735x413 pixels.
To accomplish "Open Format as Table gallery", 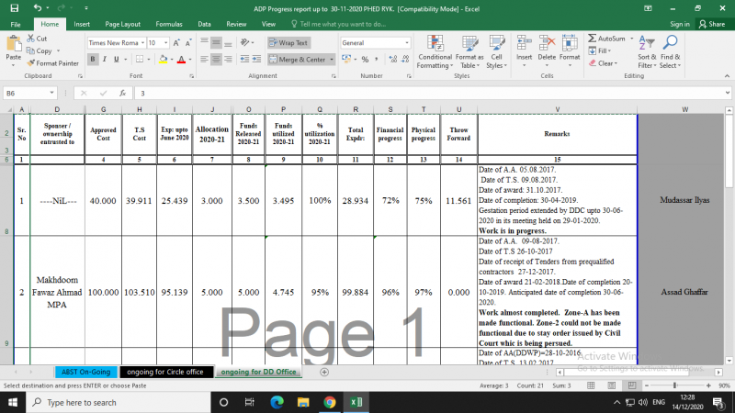I will (469, 51).
